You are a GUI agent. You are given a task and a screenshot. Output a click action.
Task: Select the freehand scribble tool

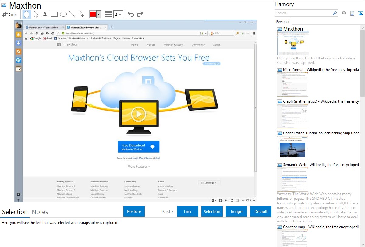tap(82, 14)
